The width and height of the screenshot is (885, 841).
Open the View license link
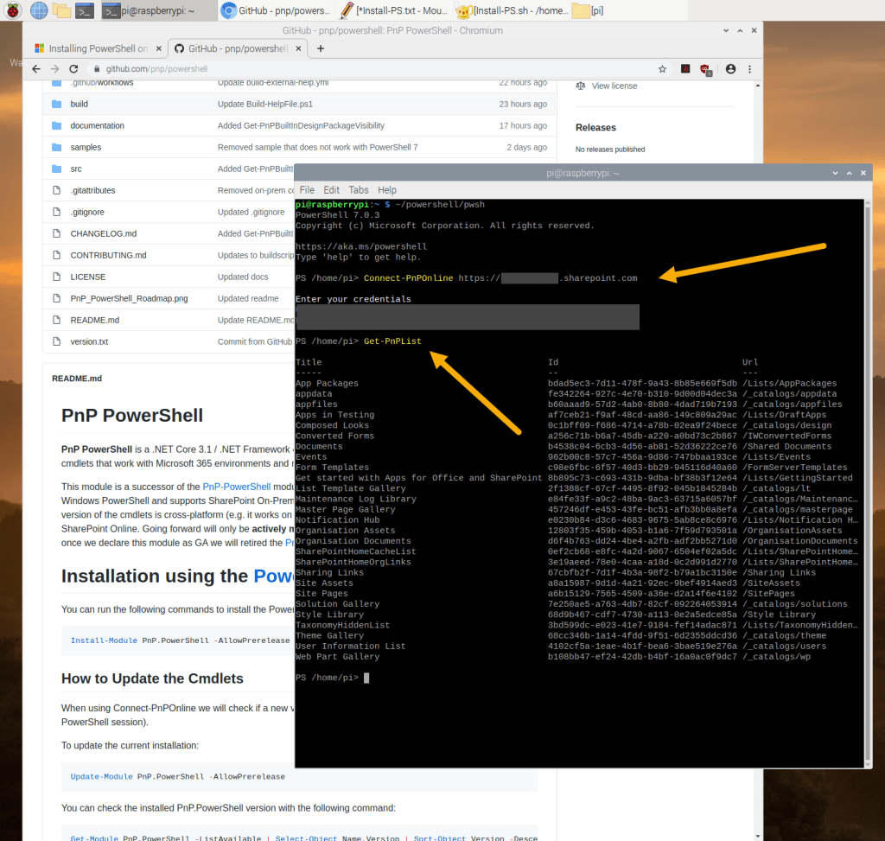tap(616, 86)
